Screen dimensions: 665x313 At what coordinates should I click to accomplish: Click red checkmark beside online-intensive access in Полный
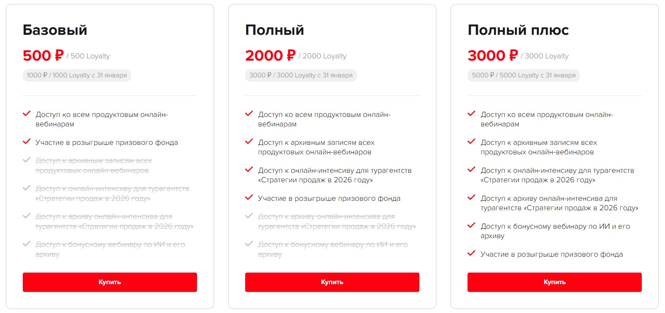click(249, 169)
